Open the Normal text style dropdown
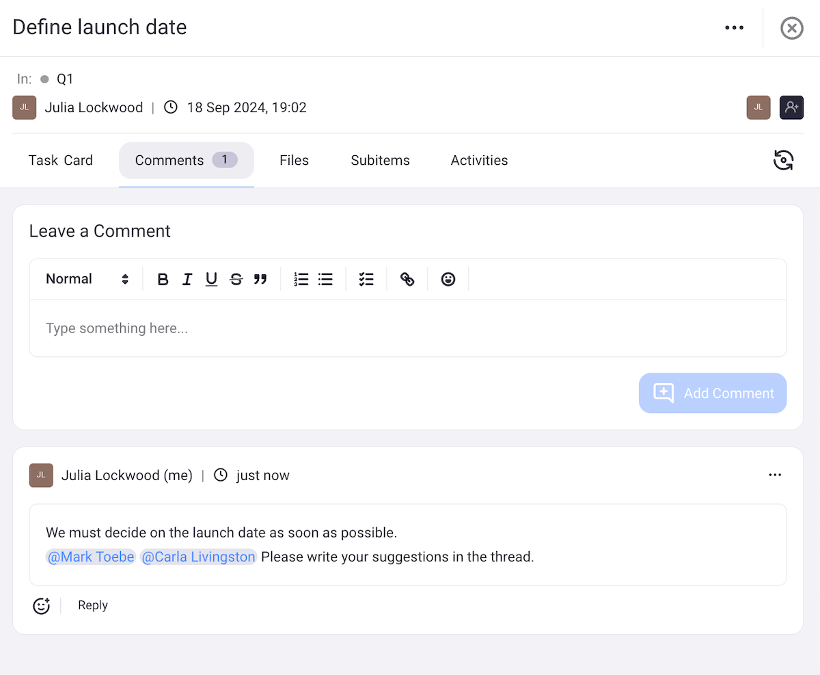The height and width of the screenshot is (675, 820). click(x=87, y=279)
